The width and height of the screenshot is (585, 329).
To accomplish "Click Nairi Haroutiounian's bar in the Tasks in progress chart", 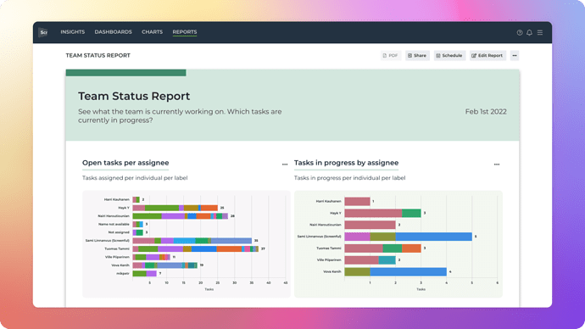I will point(370,225).
